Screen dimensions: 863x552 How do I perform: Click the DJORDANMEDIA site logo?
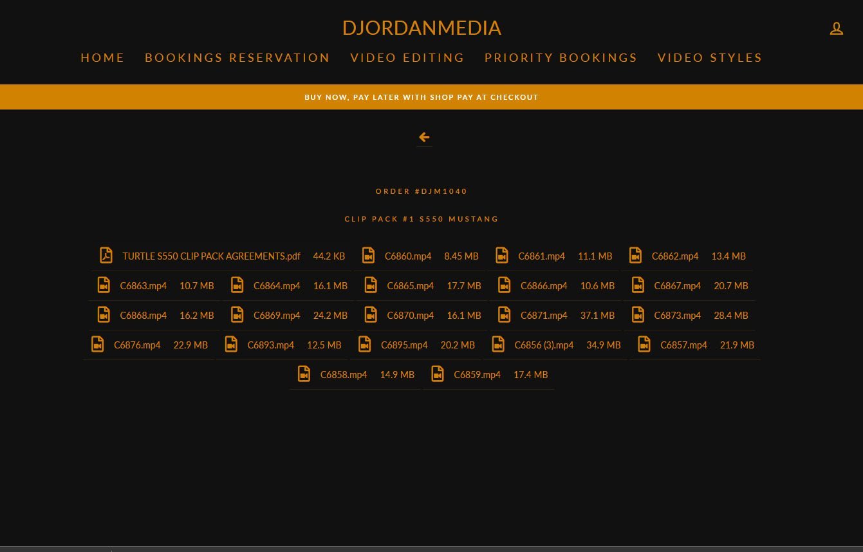click(422, 28)
